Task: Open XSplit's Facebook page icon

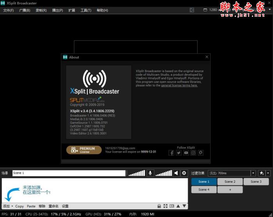Action: [171, 153]
